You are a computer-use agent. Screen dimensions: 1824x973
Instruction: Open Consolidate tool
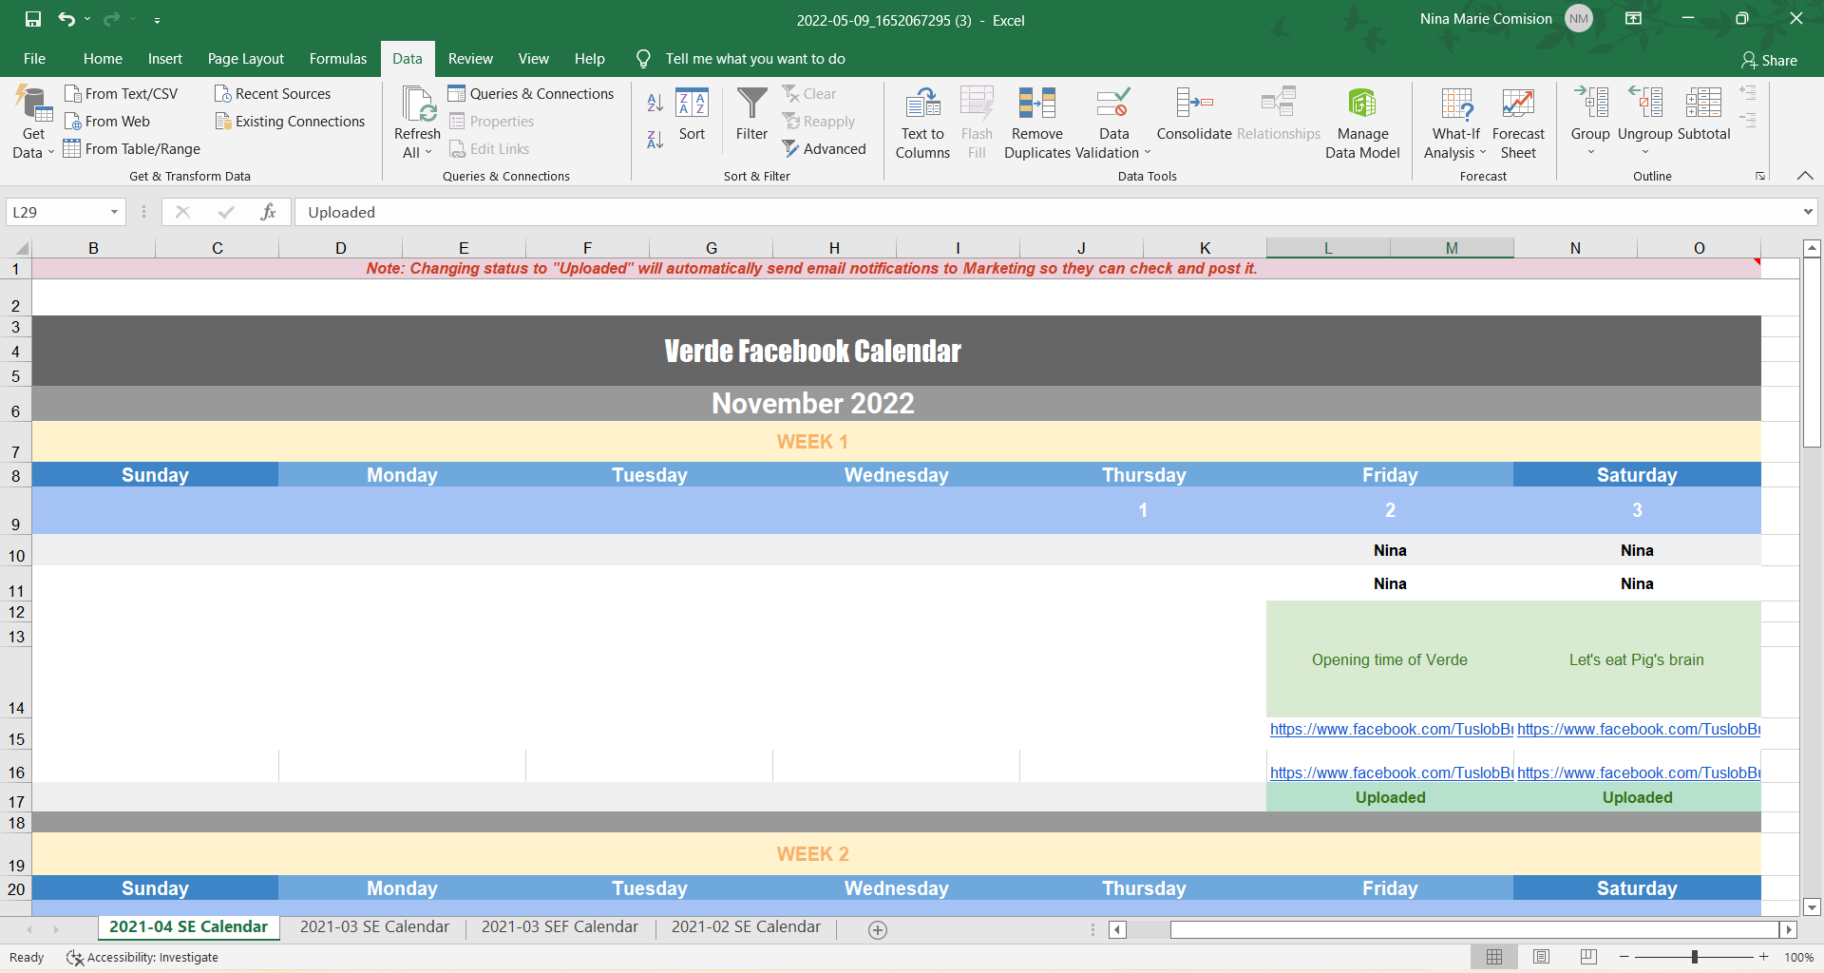[x=1194, y=114]
